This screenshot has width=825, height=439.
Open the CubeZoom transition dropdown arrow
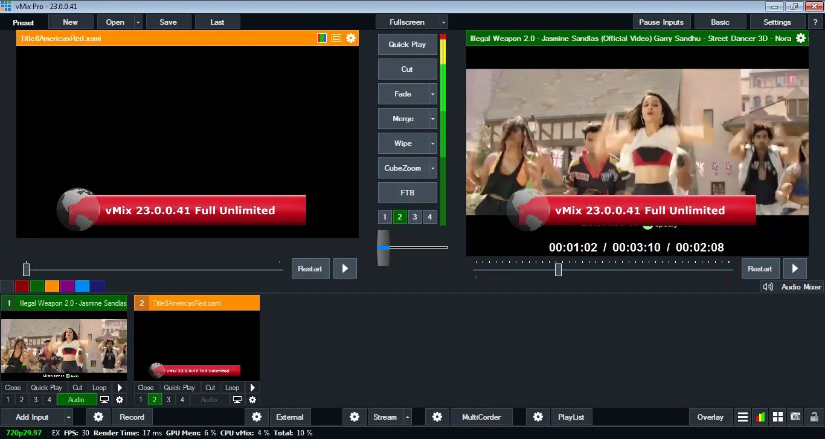click(x=433, y=168)
